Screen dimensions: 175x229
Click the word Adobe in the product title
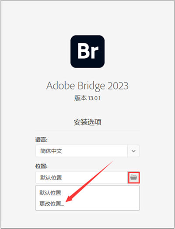click(x=61, y=86)
